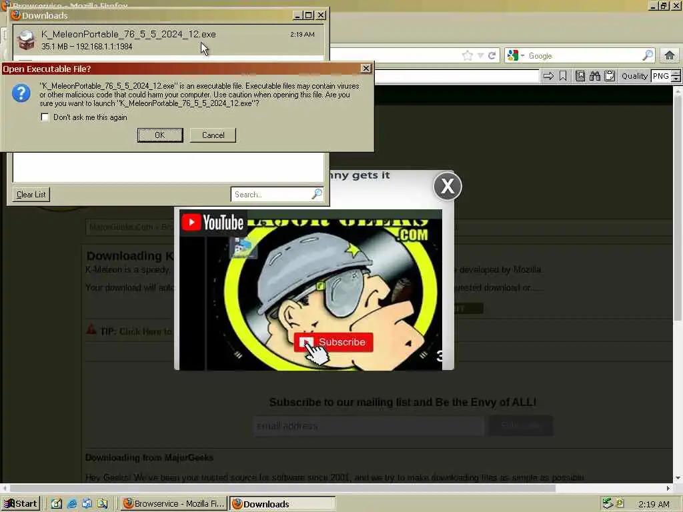The height and width of the screenshot is (512, 683).
Task: Click the "Downloading from MajorGeeks" heading
Action: (149, 457)
